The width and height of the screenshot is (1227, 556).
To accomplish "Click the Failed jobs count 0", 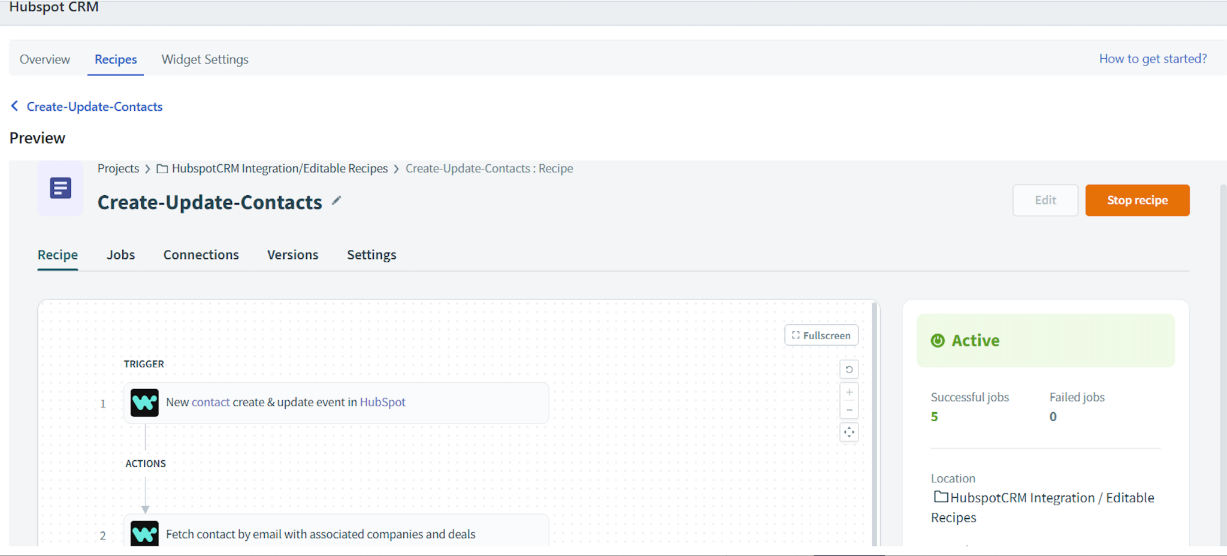I will click(x=1053, y=416).
